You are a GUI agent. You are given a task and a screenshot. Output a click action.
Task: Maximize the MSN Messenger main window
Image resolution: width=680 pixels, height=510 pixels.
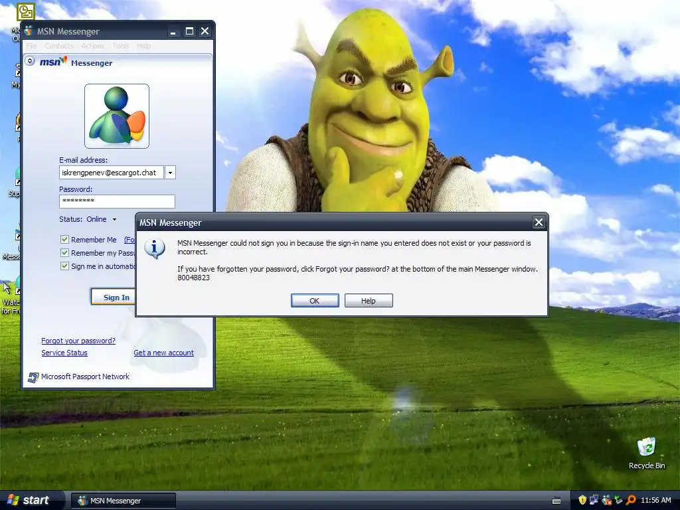[189, 31]
